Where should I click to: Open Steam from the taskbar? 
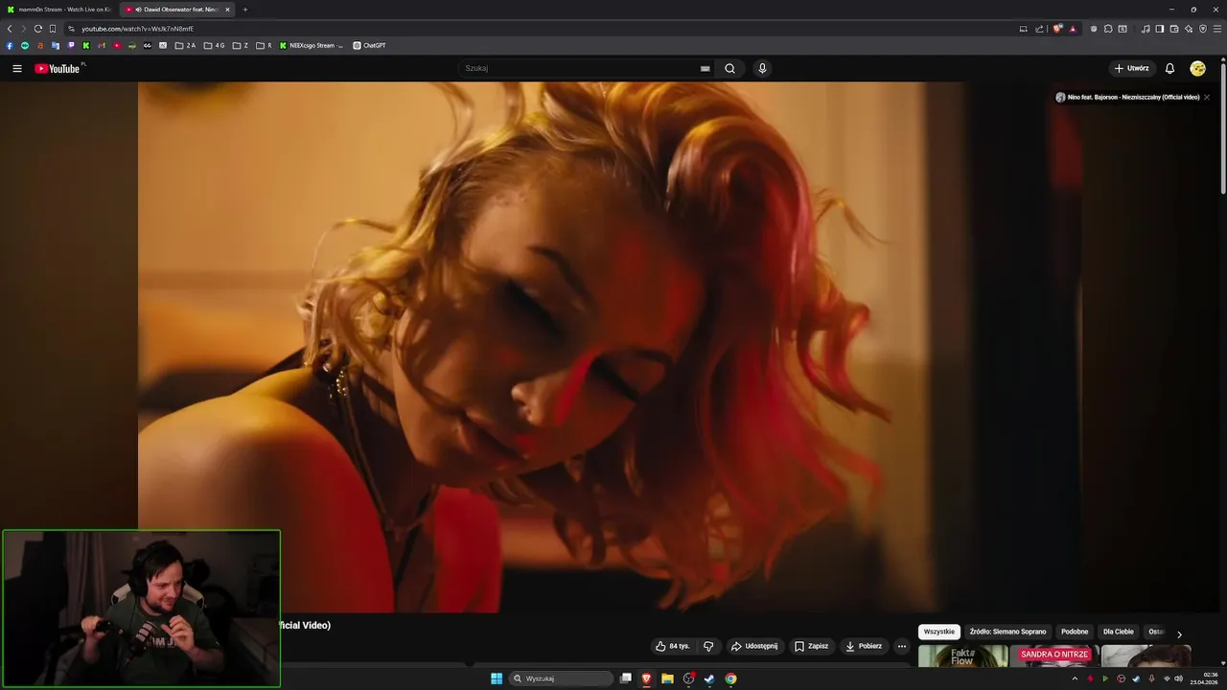(x=709, y=678)
